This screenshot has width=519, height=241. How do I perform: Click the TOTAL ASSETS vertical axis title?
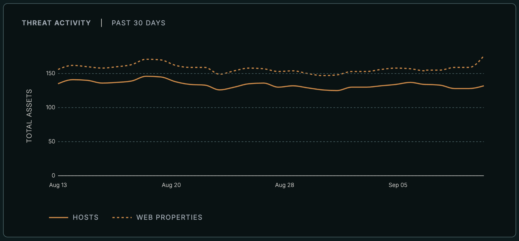pos(29,116)
